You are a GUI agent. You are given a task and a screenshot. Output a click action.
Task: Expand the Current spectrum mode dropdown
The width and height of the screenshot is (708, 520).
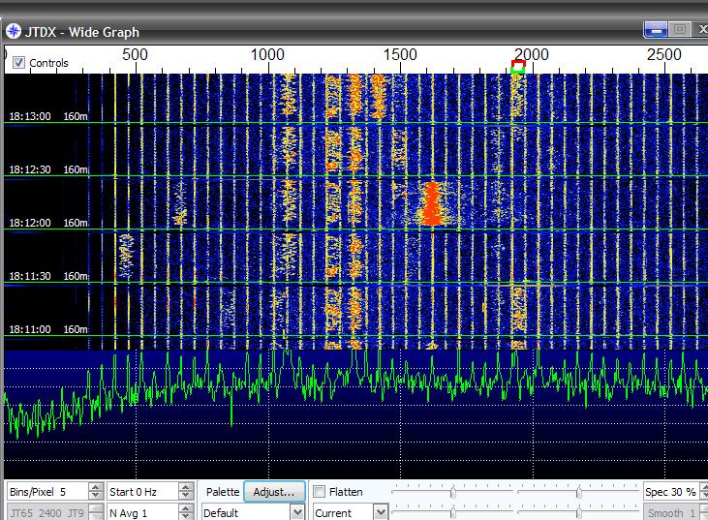[x=380, y=513]
